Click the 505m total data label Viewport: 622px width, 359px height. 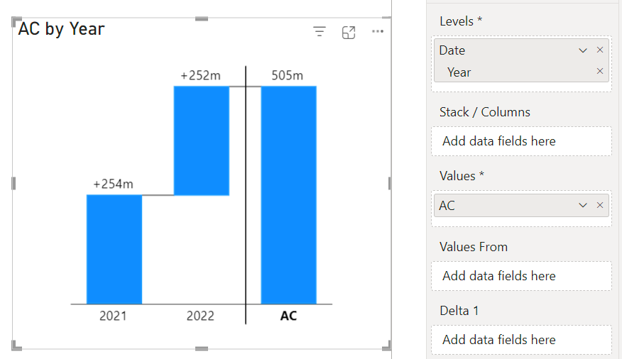288,75
